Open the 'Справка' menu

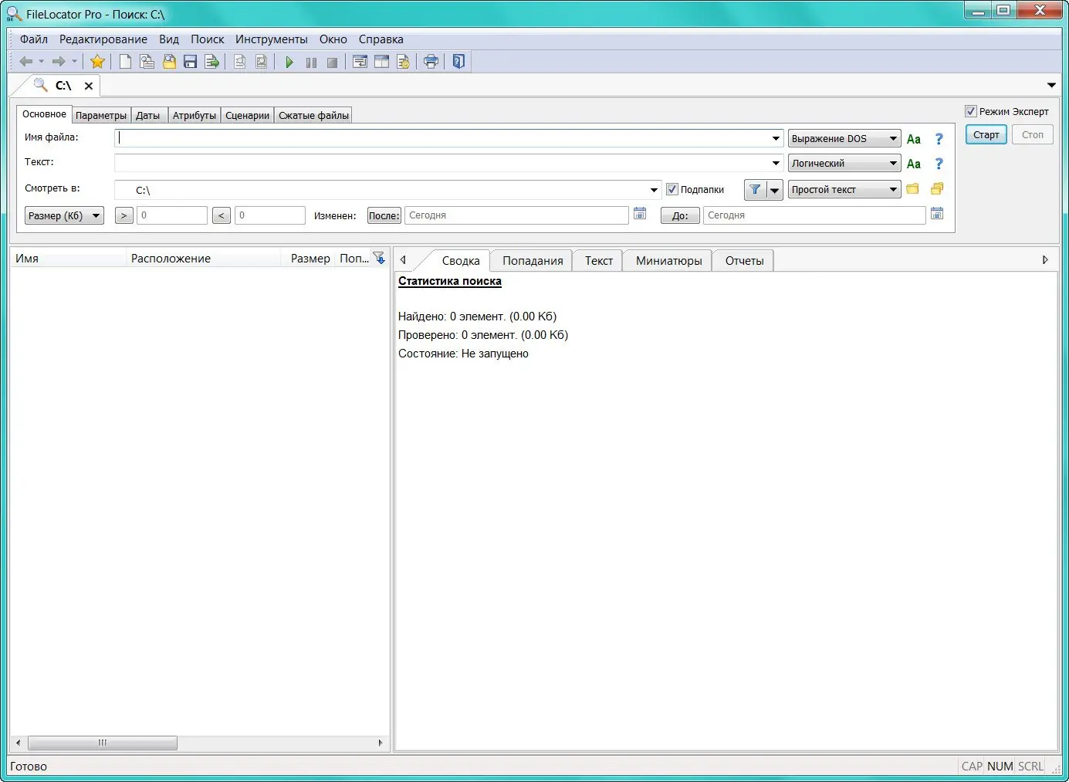tap(381, 39)
